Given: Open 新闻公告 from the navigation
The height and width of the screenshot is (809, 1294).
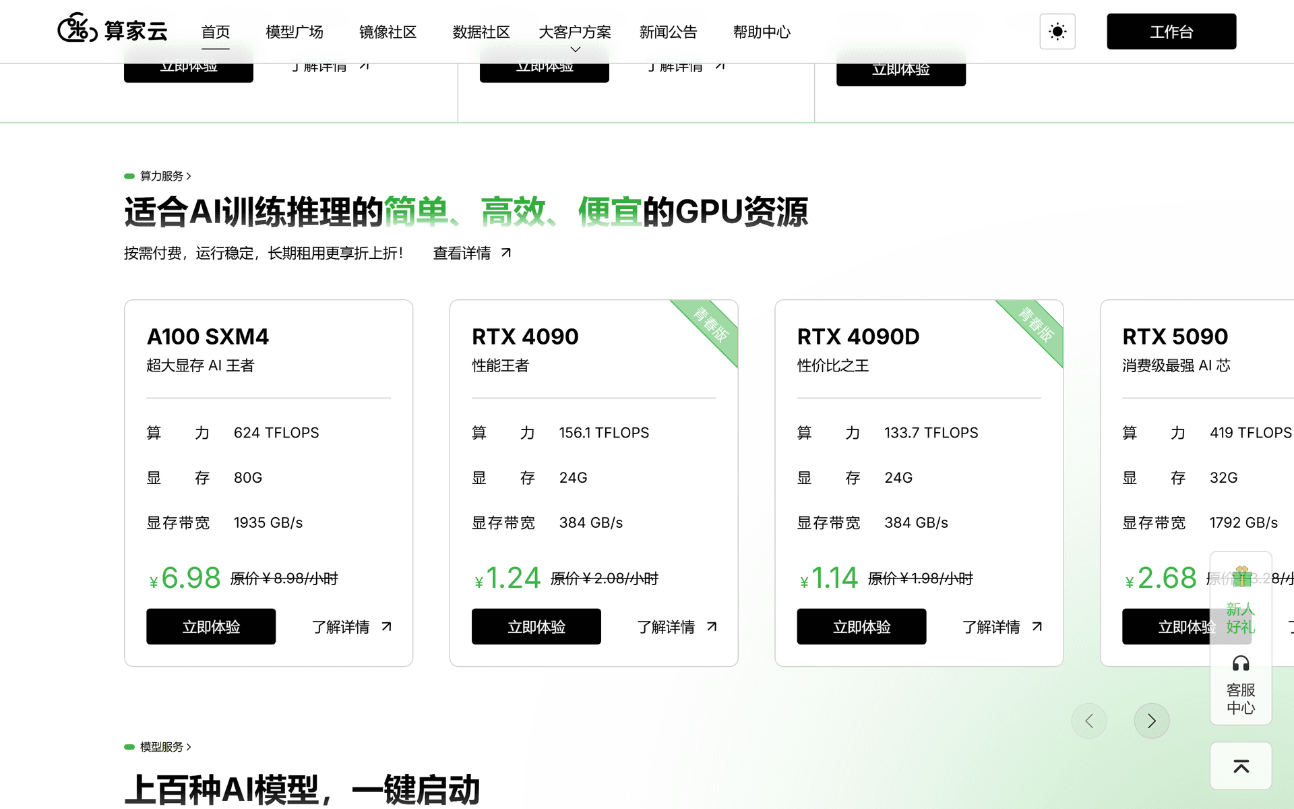Looking at the screenshot, I should click(x=669, y=32).
